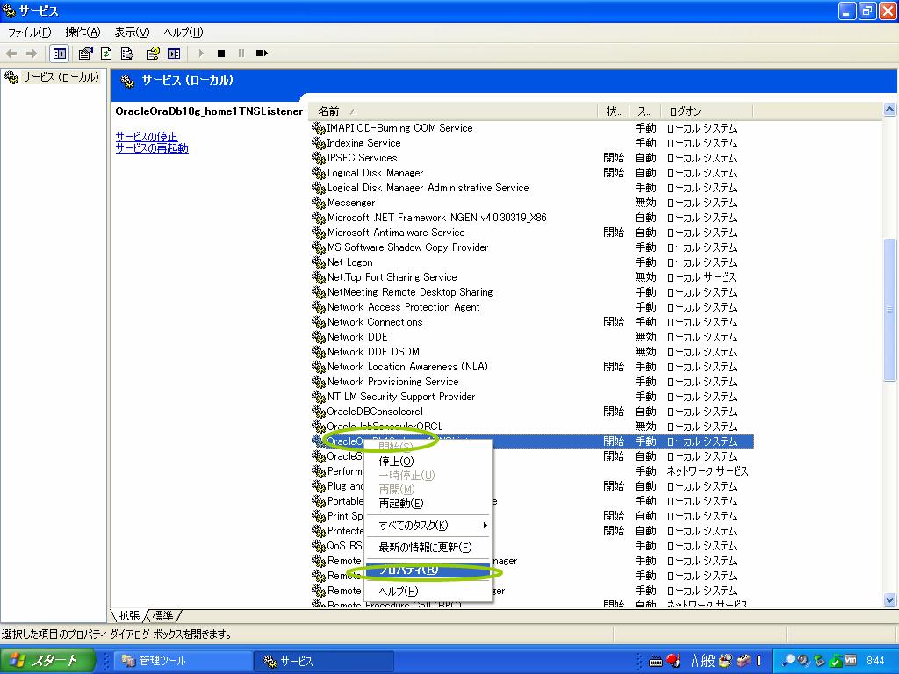Open the 操作(A) menu
The width and height of the screenshot is (899, 674).
83,32
